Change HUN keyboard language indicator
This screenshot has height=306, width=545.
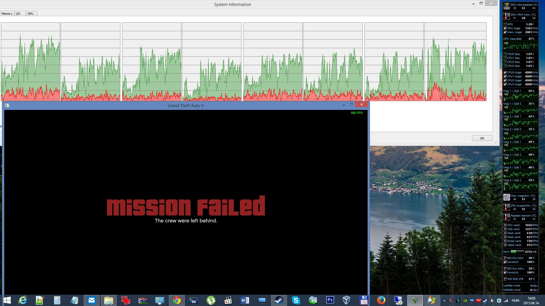click(x=515, y=301)
